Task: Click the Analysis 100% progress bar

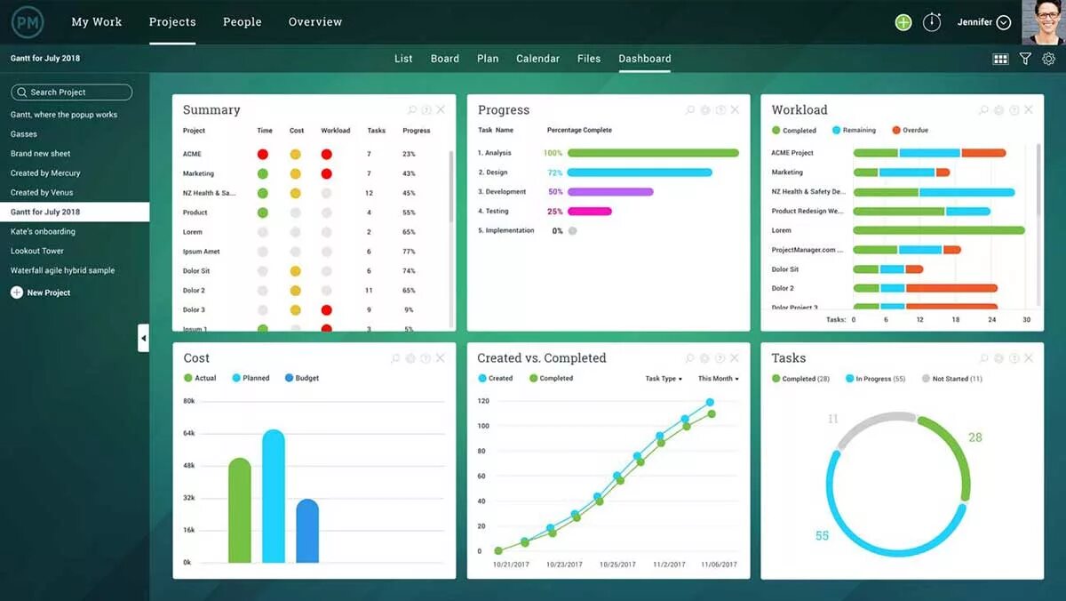Action: pos(653,153)
